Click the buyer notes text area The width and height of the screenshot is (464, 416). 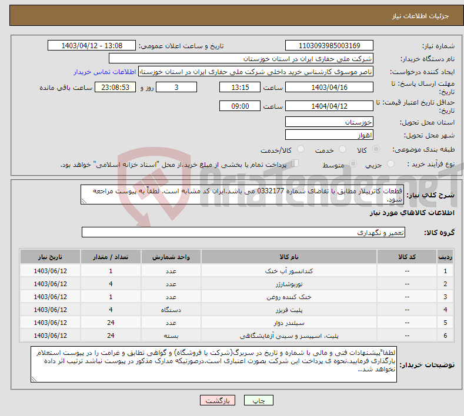click(213, 364)
